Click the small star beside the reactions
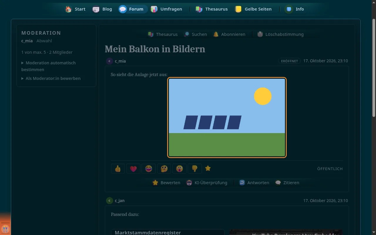The width and height of the screenshot is (376, 235). (208, 168)
